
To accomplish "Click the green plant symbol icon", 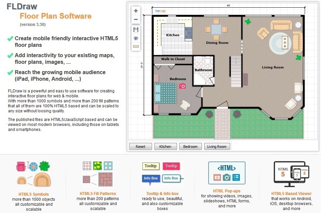I will tap(45, 166).
